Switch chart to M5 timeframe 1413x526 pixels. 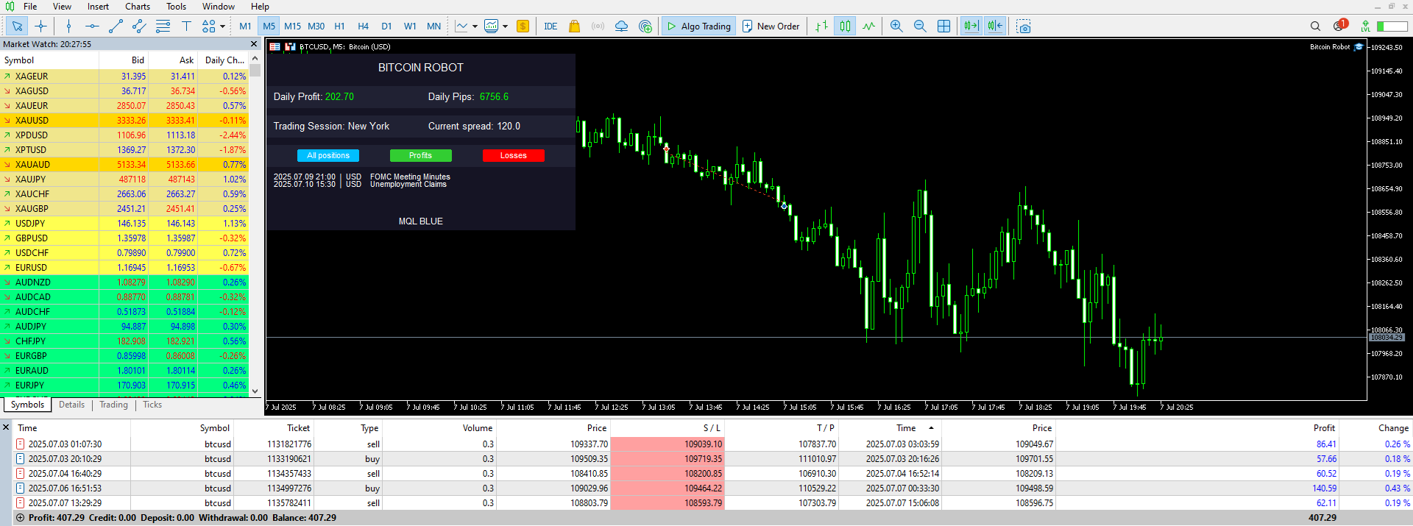[269, 26]
